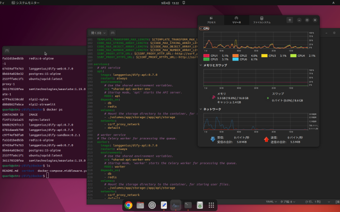Click the network send arrow icon
The height and width of the screenshot is (212, 340).
pos(267,139)
